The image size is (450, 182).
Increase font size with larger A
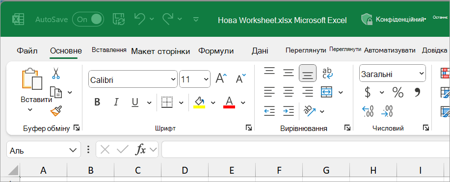pos(221,78)
